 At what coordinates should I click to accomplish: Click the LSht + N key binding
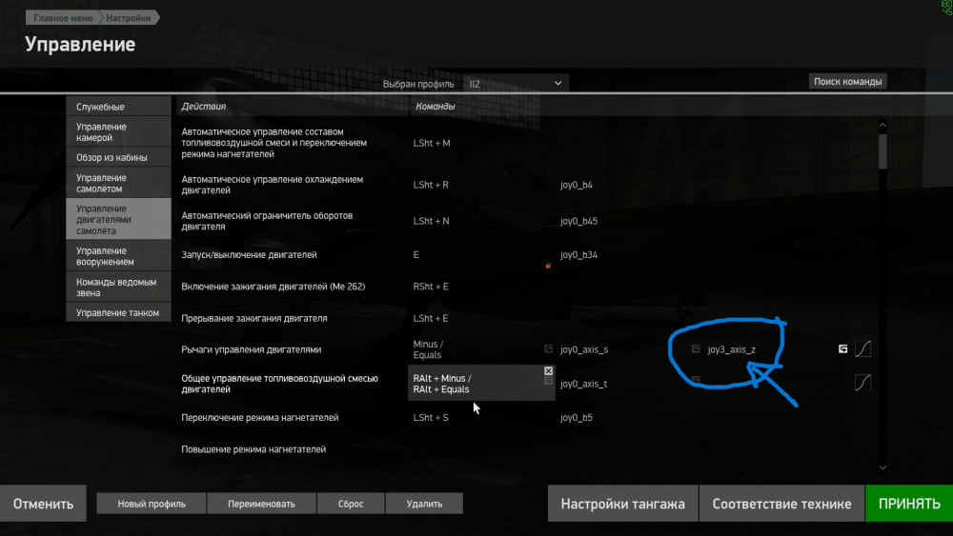pyautogui.click(x=431, y=221)
